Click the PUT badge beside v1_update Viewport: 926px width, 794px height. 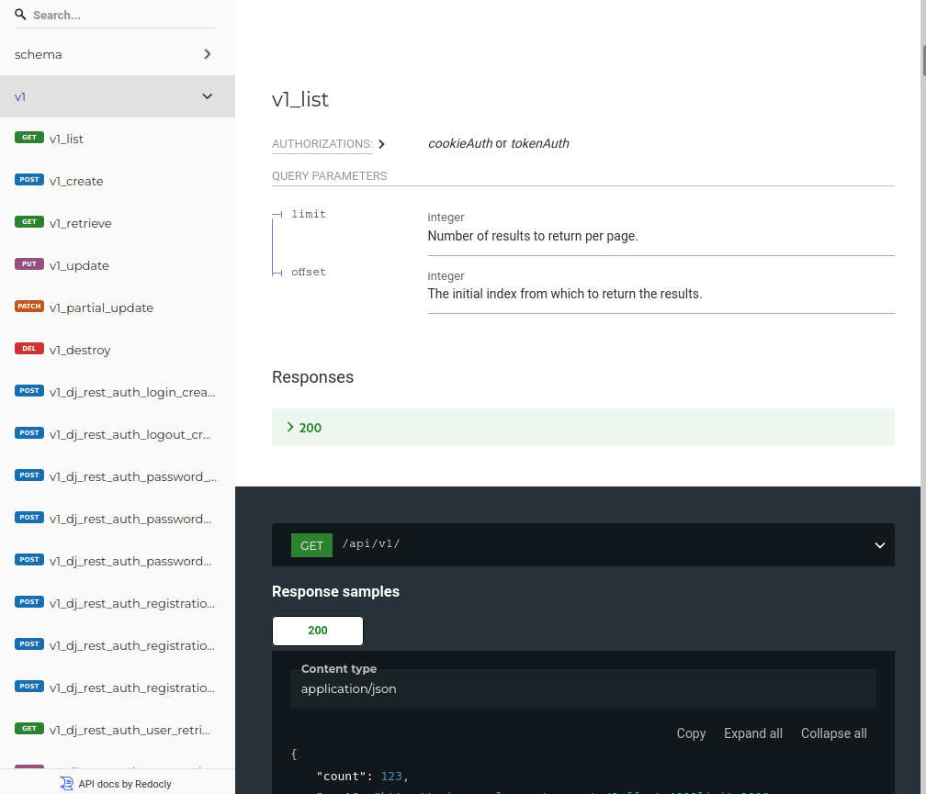click(x=29, y=264)
